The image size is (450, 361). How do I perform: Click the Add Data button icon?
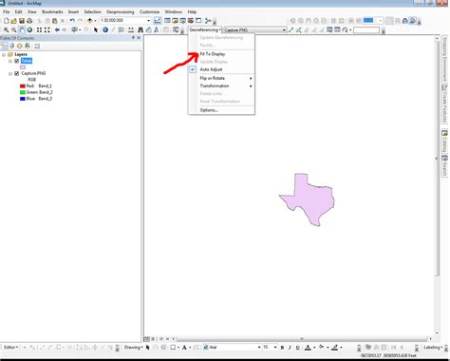90,21
